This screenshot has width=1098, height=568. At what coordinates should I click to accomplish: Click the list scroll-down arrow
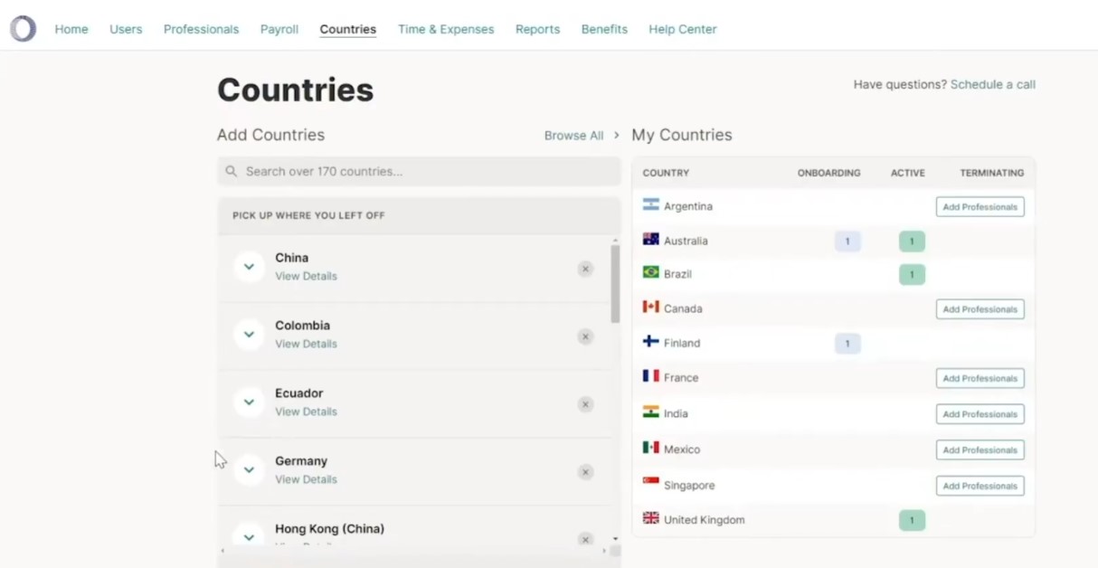pos(615,539)
